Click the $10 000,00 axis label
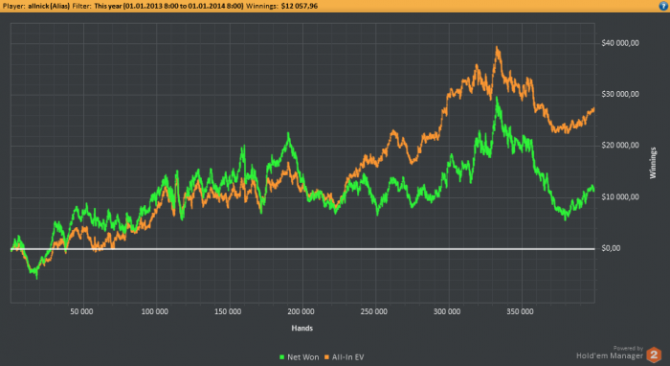This screenshot has height=366, width=670. (620, 197)
